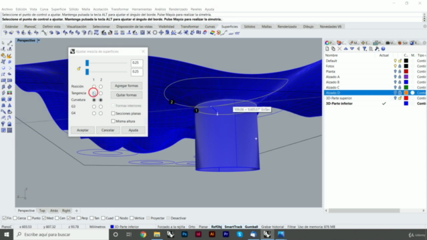This screenshot has width=427, height=240.
Task: Click the Milímetros units status field
Action: [x=97, y=227]
